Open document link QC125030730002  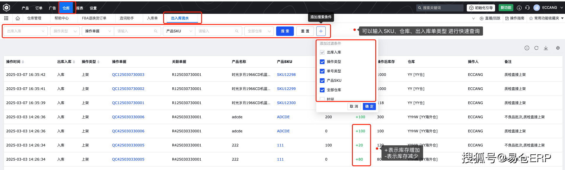pos(128,89)
